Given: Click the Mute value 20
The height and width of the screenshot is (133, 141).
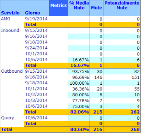Looking at the screenshot, I should [99, 89].
